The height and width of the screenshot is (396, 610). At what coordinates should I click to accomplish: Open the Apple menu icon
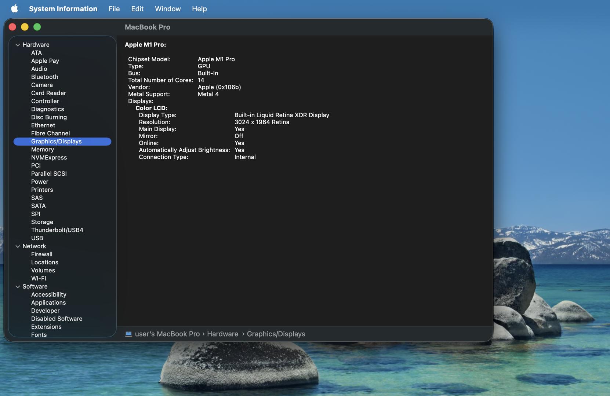pyautogui.click(x=14, y=8)
